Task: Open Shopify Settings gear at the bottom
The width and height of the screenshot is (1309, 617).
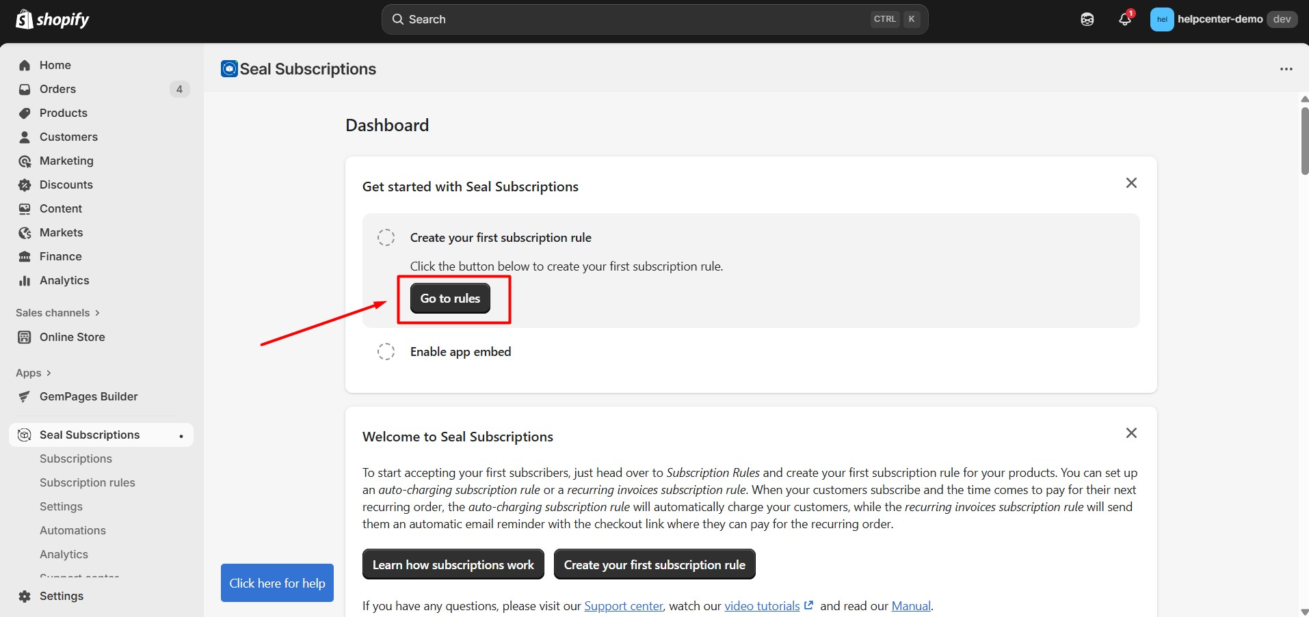Action: [x=25, y=596]
